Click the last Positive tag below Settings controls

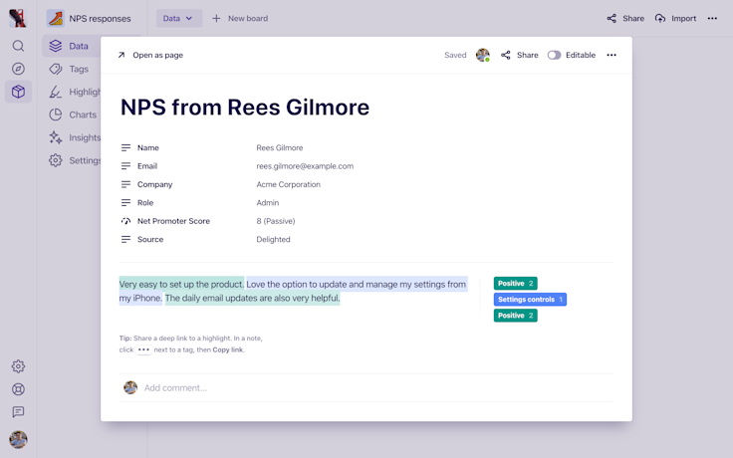point(515,316)
